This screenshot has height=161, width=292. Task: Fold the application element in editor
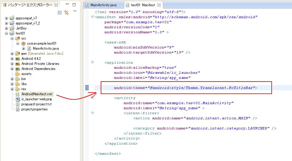pos(92,62)
